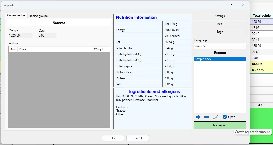273x145 pixels.
Task: Click the Cost field showing 0.00
Action: (47, 35)
